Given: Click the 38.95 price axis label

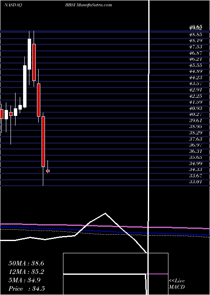Looking at the screenshot, I should click(195, 126).
